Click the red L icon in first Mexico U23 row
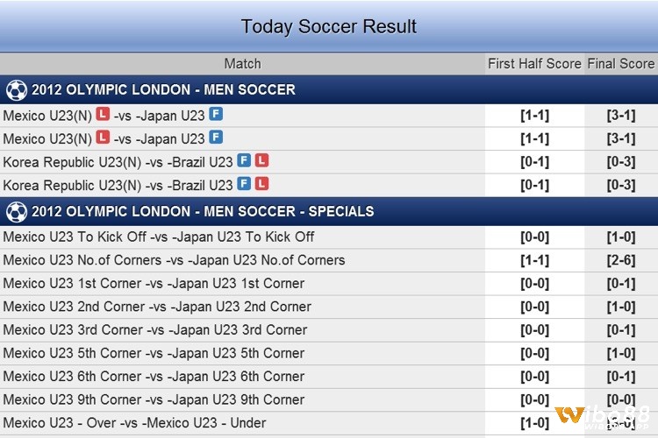This screenshot has width=658, height=438. coord(103,114)
